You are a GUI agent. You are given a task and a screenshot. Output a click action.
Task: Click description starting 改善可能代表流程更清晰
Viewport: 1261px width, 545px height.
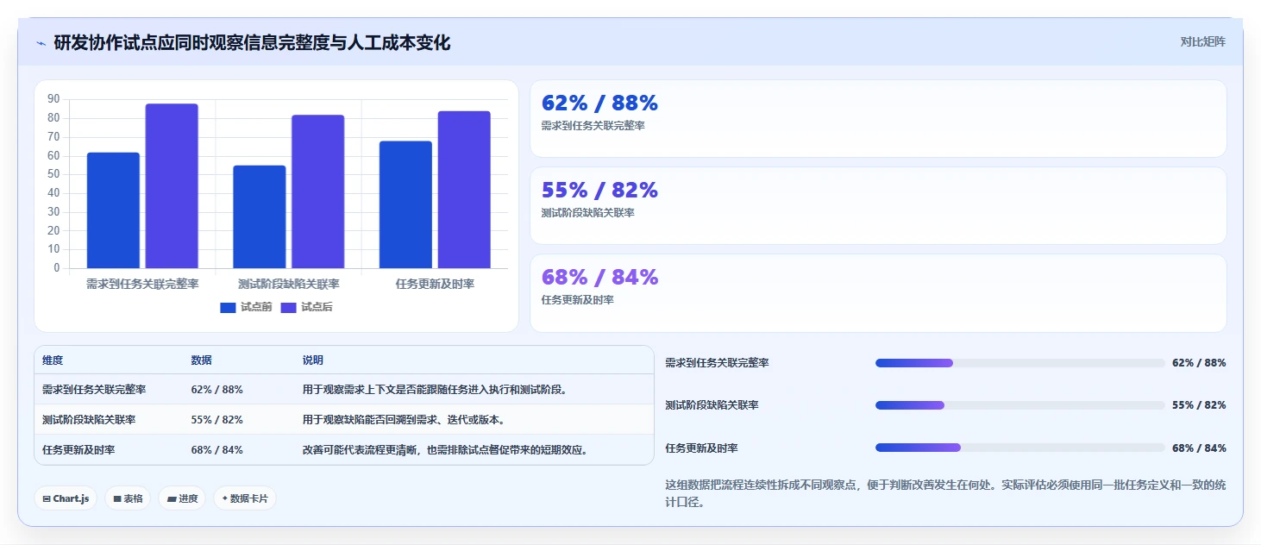click(x=445, y=450)
